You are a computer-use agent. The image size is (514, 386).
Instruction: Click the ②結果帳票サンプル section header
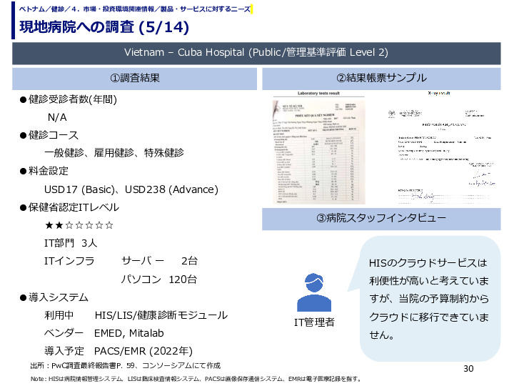point(381,78)
